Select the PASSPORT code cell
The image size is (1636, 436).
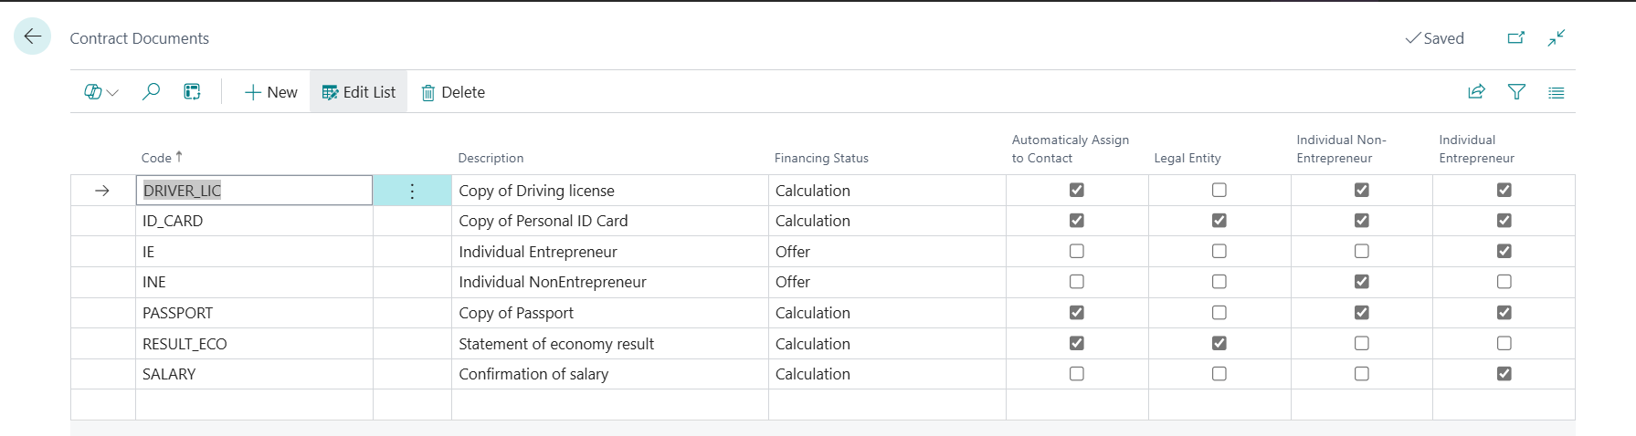(178, 313)
